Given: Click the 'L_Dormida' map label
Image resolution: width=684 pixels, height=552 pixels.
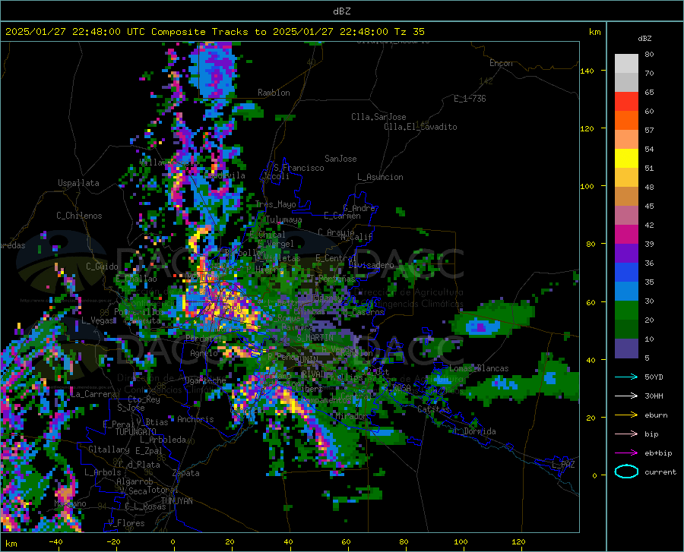Looking at the screenshot, I should 474,431.
